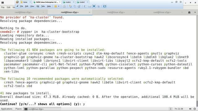The image size is (198, 111).
Task: Open the background window's Edit menu
Action: coord(8,7)
